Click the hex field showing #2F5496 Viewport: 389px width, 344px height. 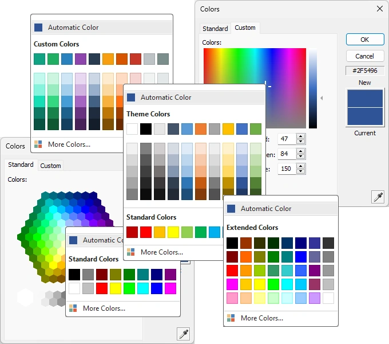click(x=365, y=71)
